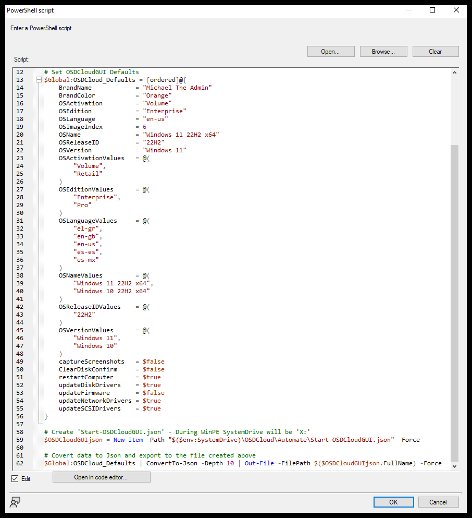Click the feedback person icon
Screen dimensions: 472x518
(15, 502)
